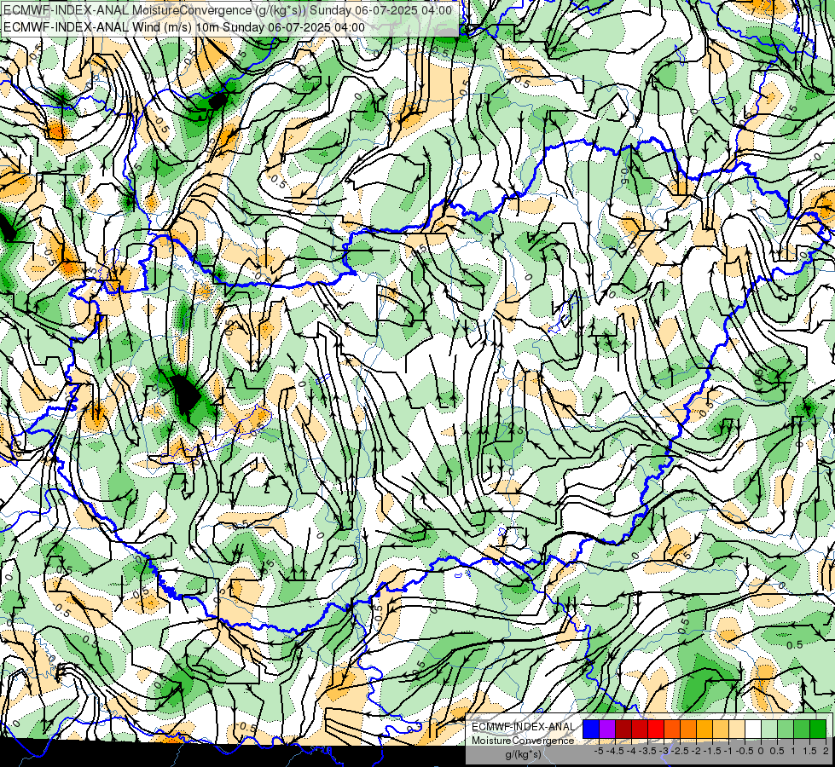Click the '-3.5' legend scale label
The height and width of the screenshot is (767, 835).
pyautogui.click(x=648, y=751)
